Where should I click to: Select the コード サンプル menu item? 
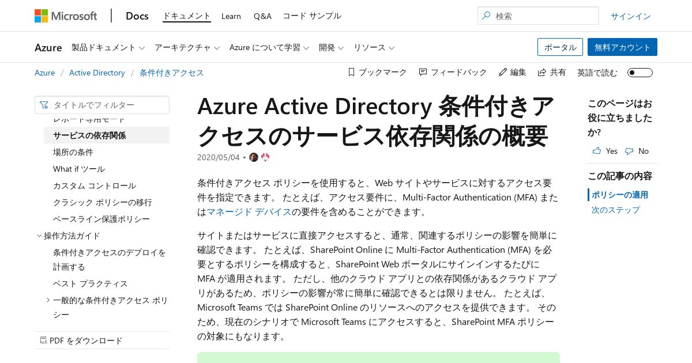(312, 16)
